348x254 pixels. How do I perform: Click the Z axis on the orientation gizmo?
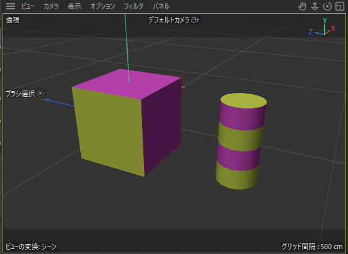pos(310,32)
